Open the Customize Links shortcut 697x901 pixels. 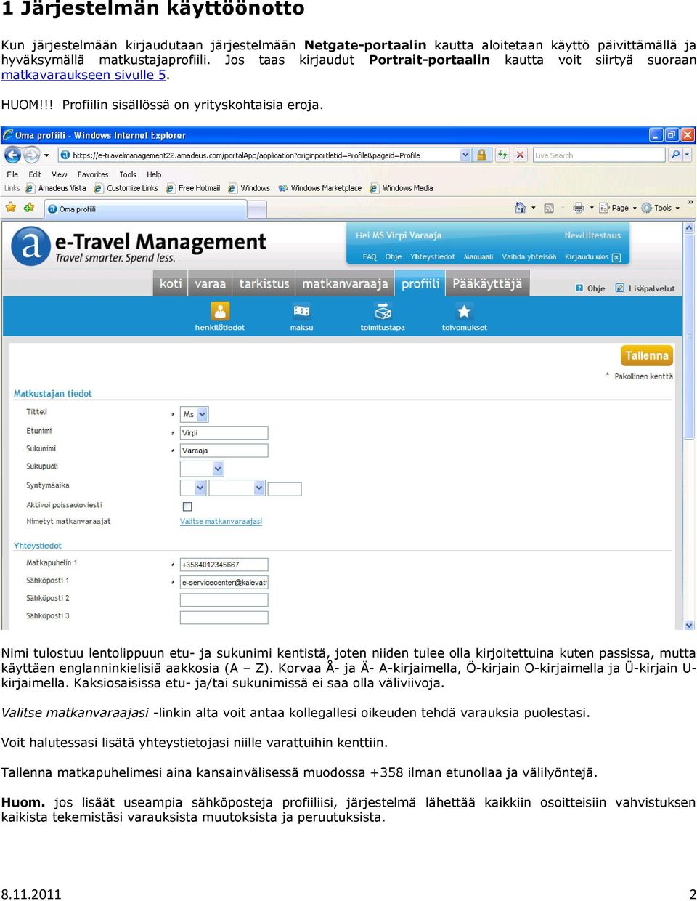pos(126,188)
